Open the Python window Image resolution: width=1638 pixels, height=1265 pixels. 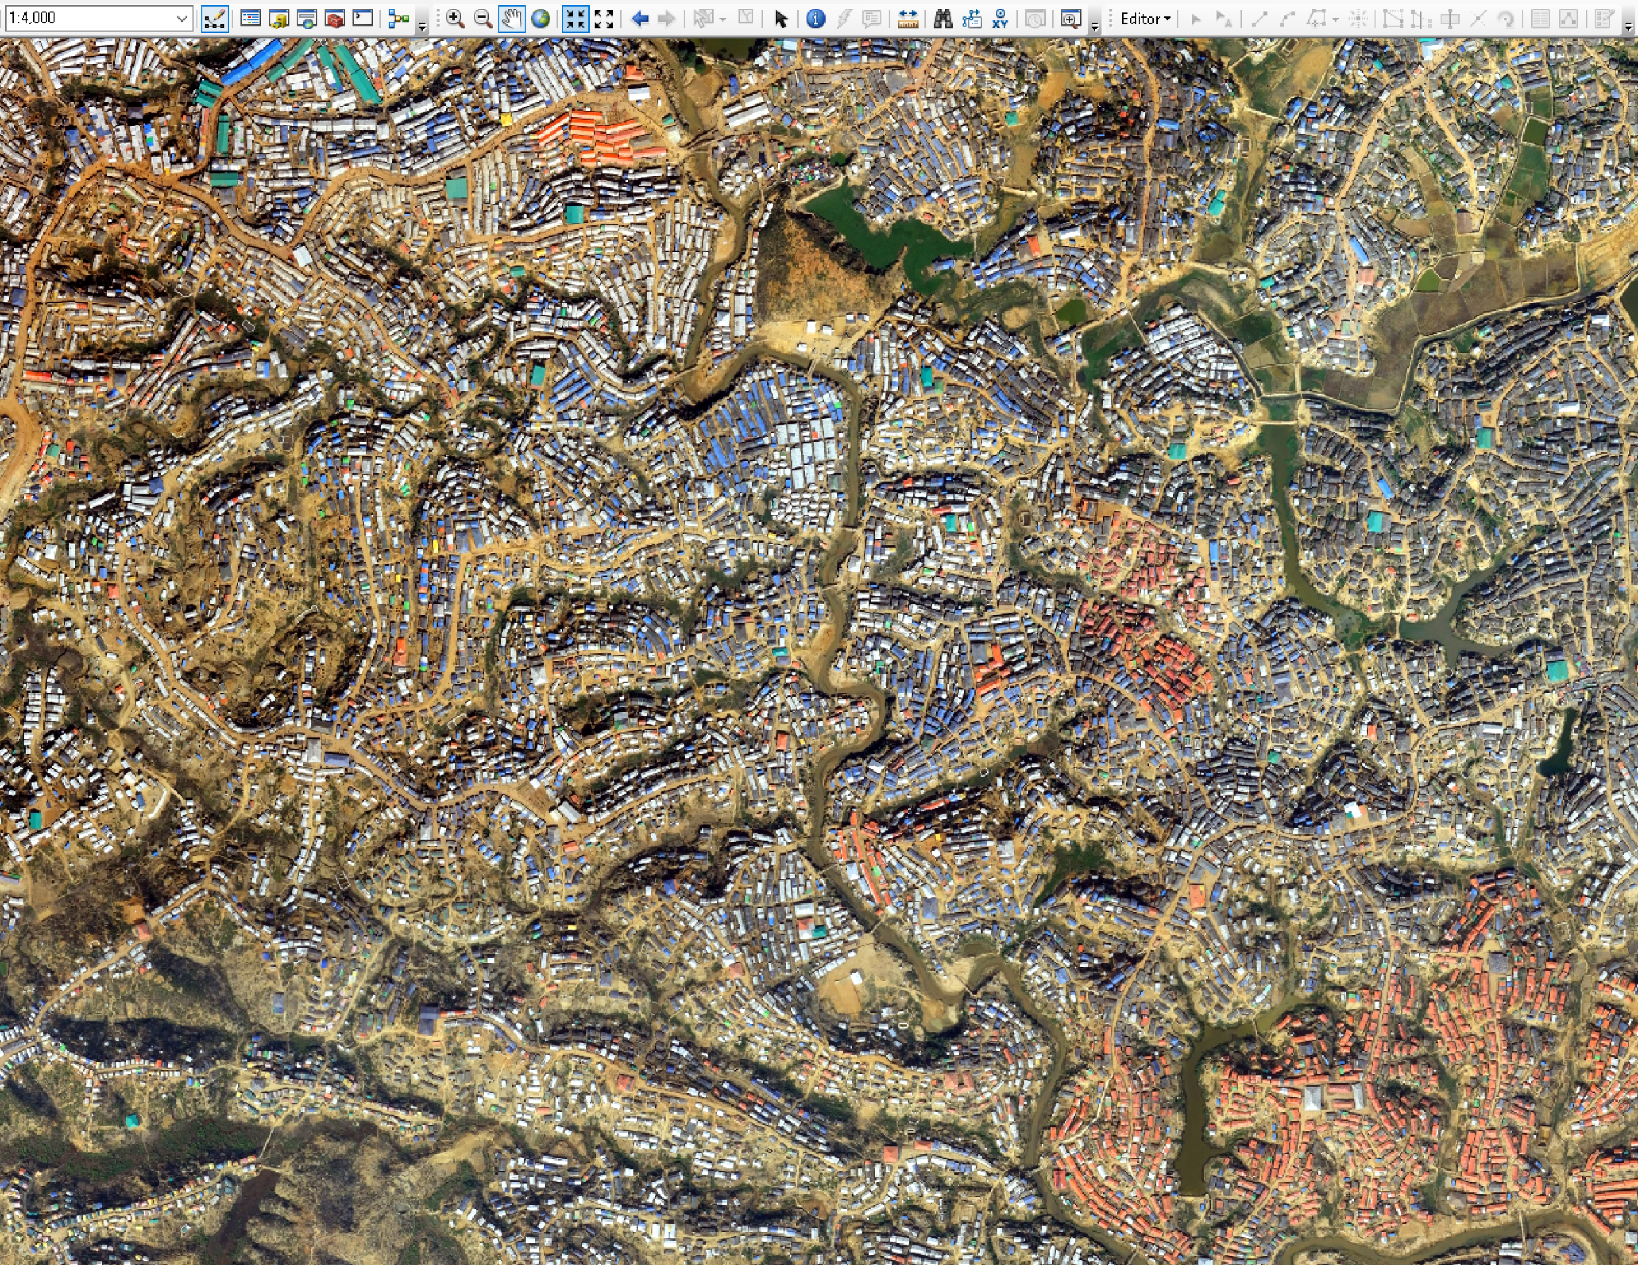point(363,19)
